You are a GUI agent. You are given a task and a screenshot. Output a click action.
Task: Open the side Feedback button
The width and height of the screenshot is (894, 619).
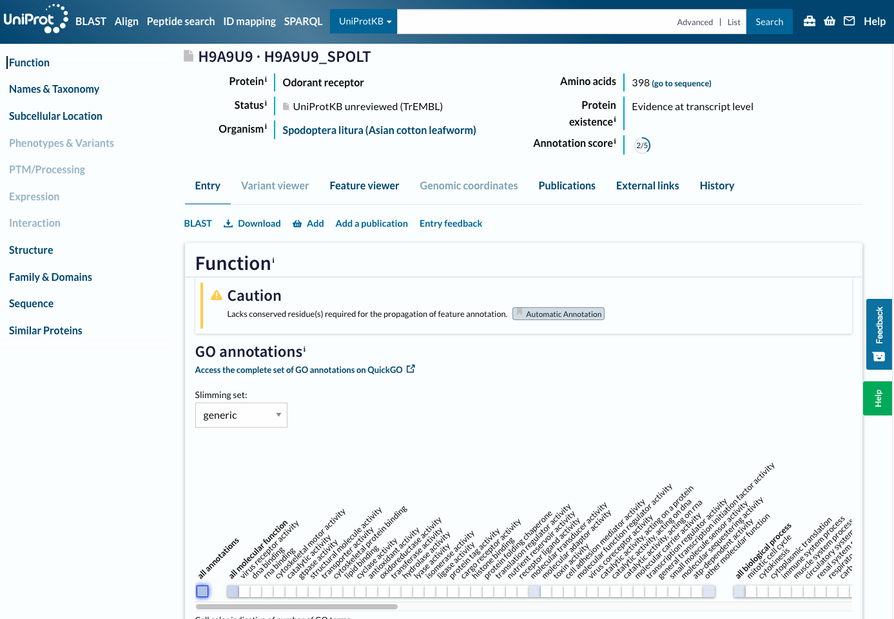coord(879,334)
